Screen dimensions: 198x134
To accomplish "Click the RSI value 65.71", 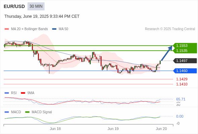I will click(x=181, y=99).
